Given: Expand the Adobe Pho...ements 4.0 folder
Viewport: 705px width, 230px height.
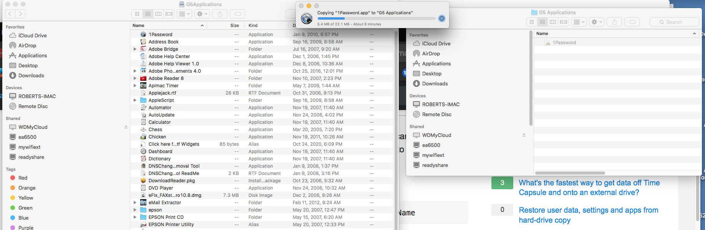Looking at the screenshot, I should (135, 71).
